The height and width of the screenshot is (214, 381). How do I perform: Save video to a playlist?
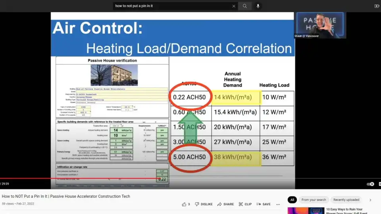click(x=264, y=204)
